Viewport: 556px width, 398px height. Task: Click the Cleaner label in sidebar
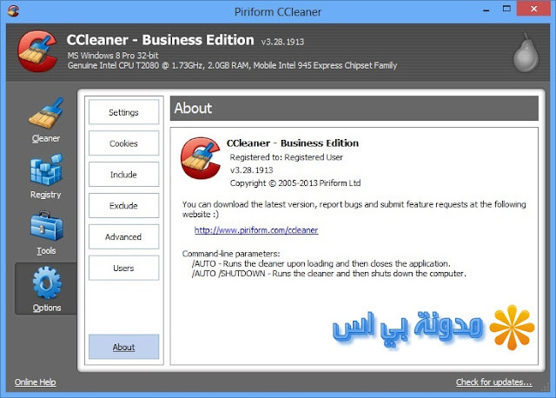(x=46, y=138)
